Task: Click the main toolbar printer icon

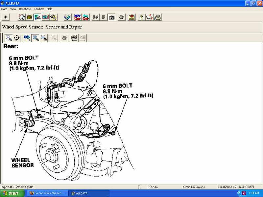Action: click(121, 17)
